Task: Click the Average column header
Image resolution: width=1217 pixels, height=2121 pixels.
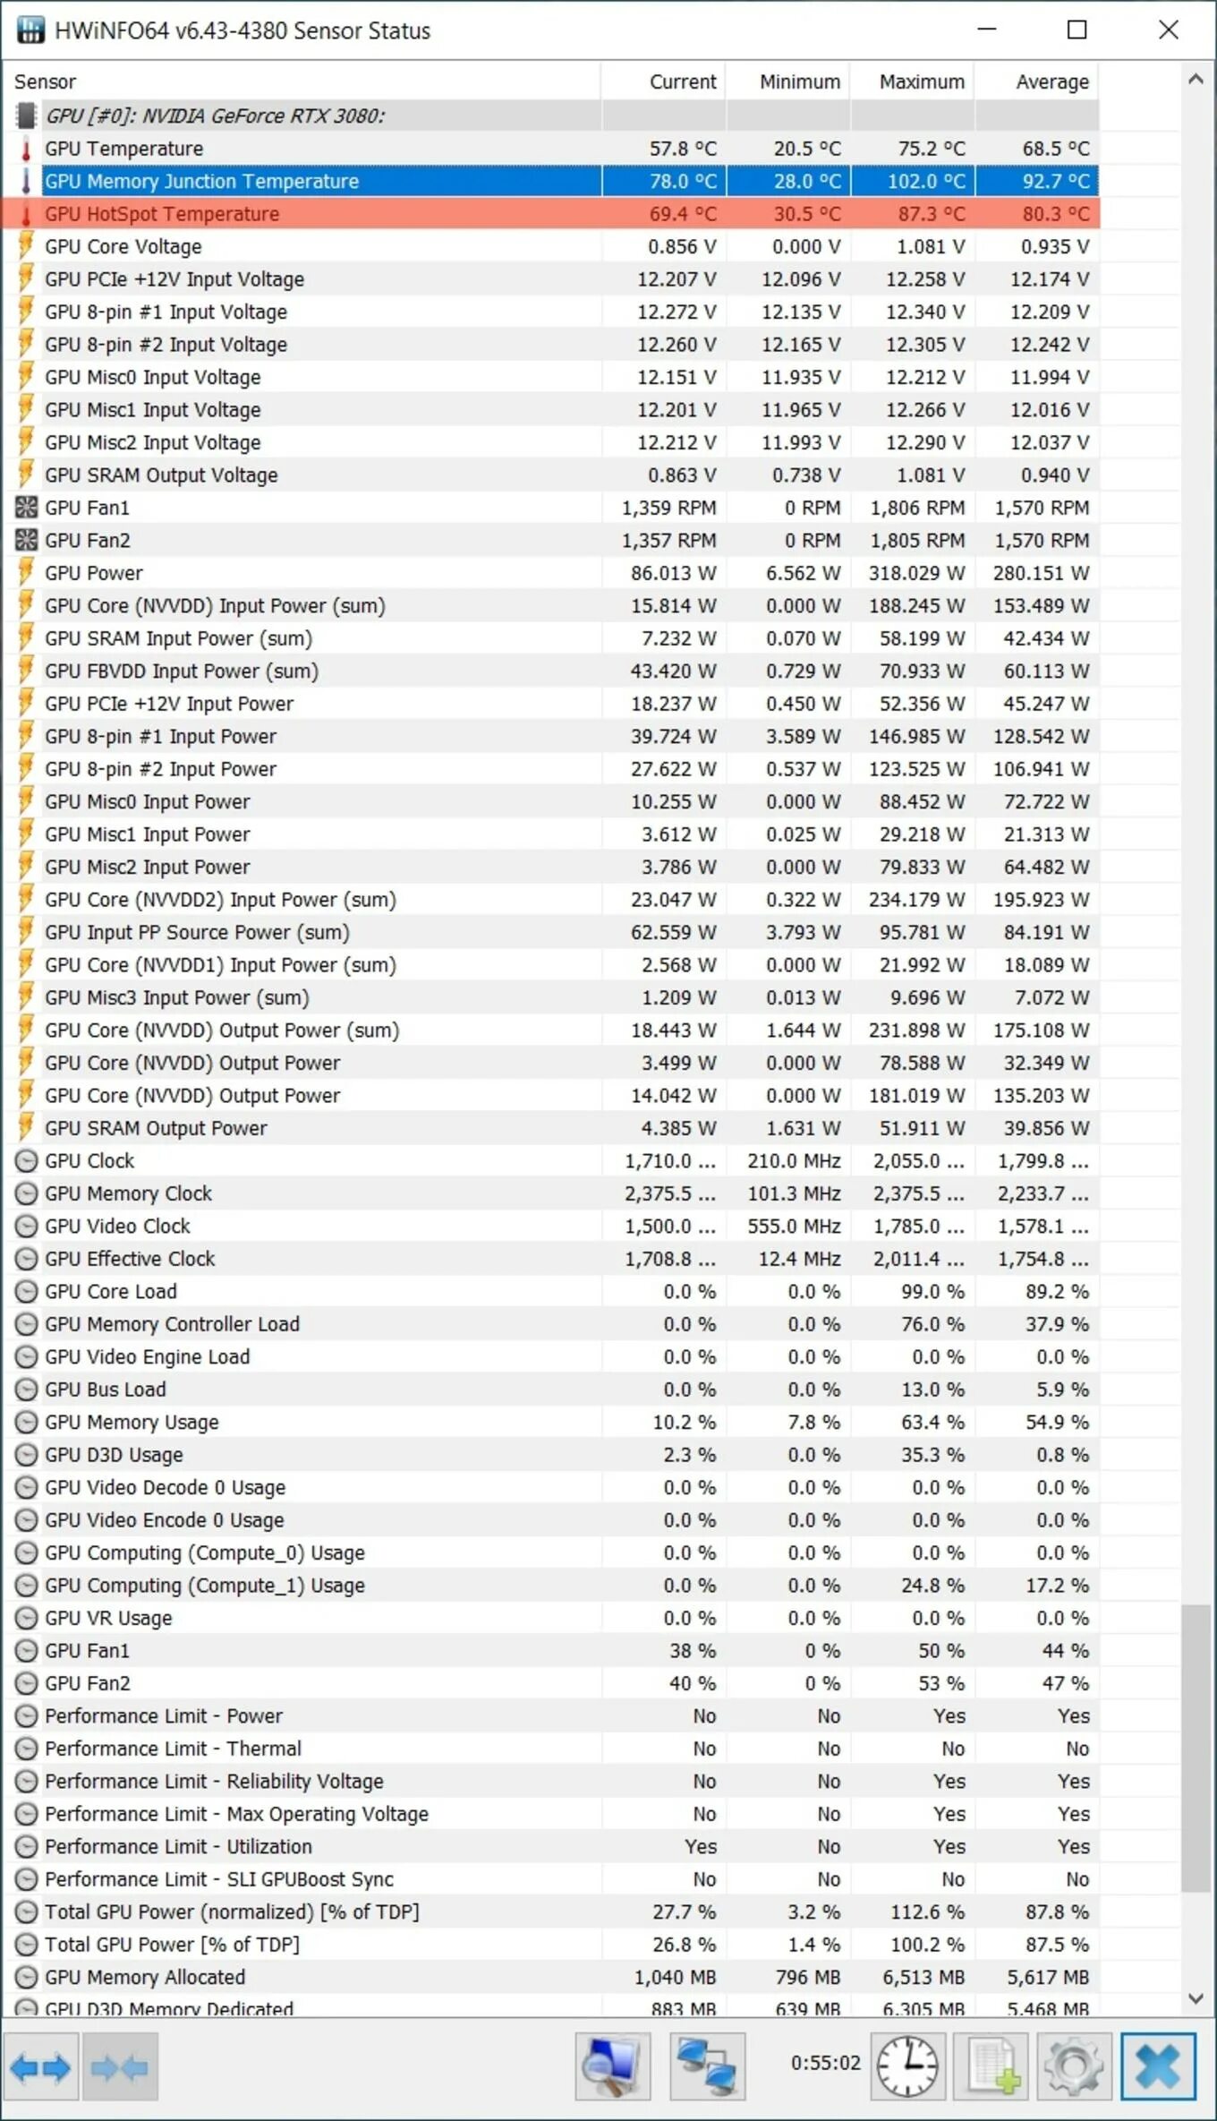Action: pyautogui.click(x=1036, y=81)
